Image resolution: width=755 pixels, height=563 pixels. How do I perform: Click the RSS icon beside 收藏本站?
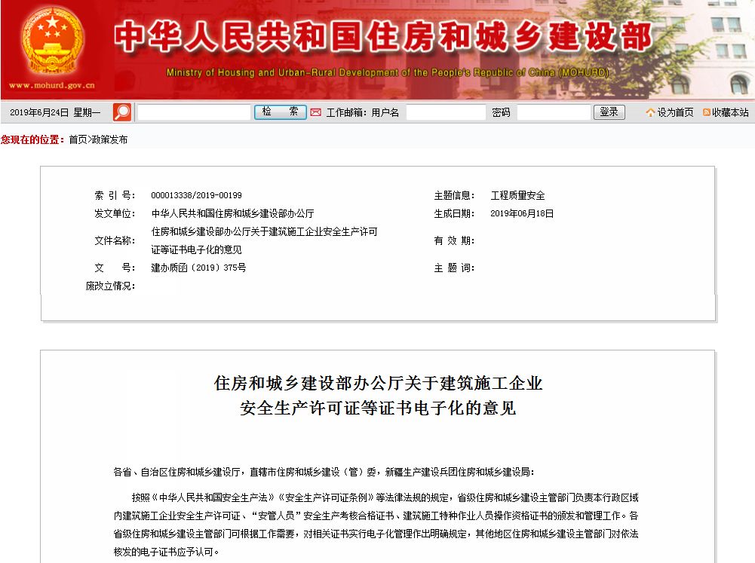click(707, 112)
